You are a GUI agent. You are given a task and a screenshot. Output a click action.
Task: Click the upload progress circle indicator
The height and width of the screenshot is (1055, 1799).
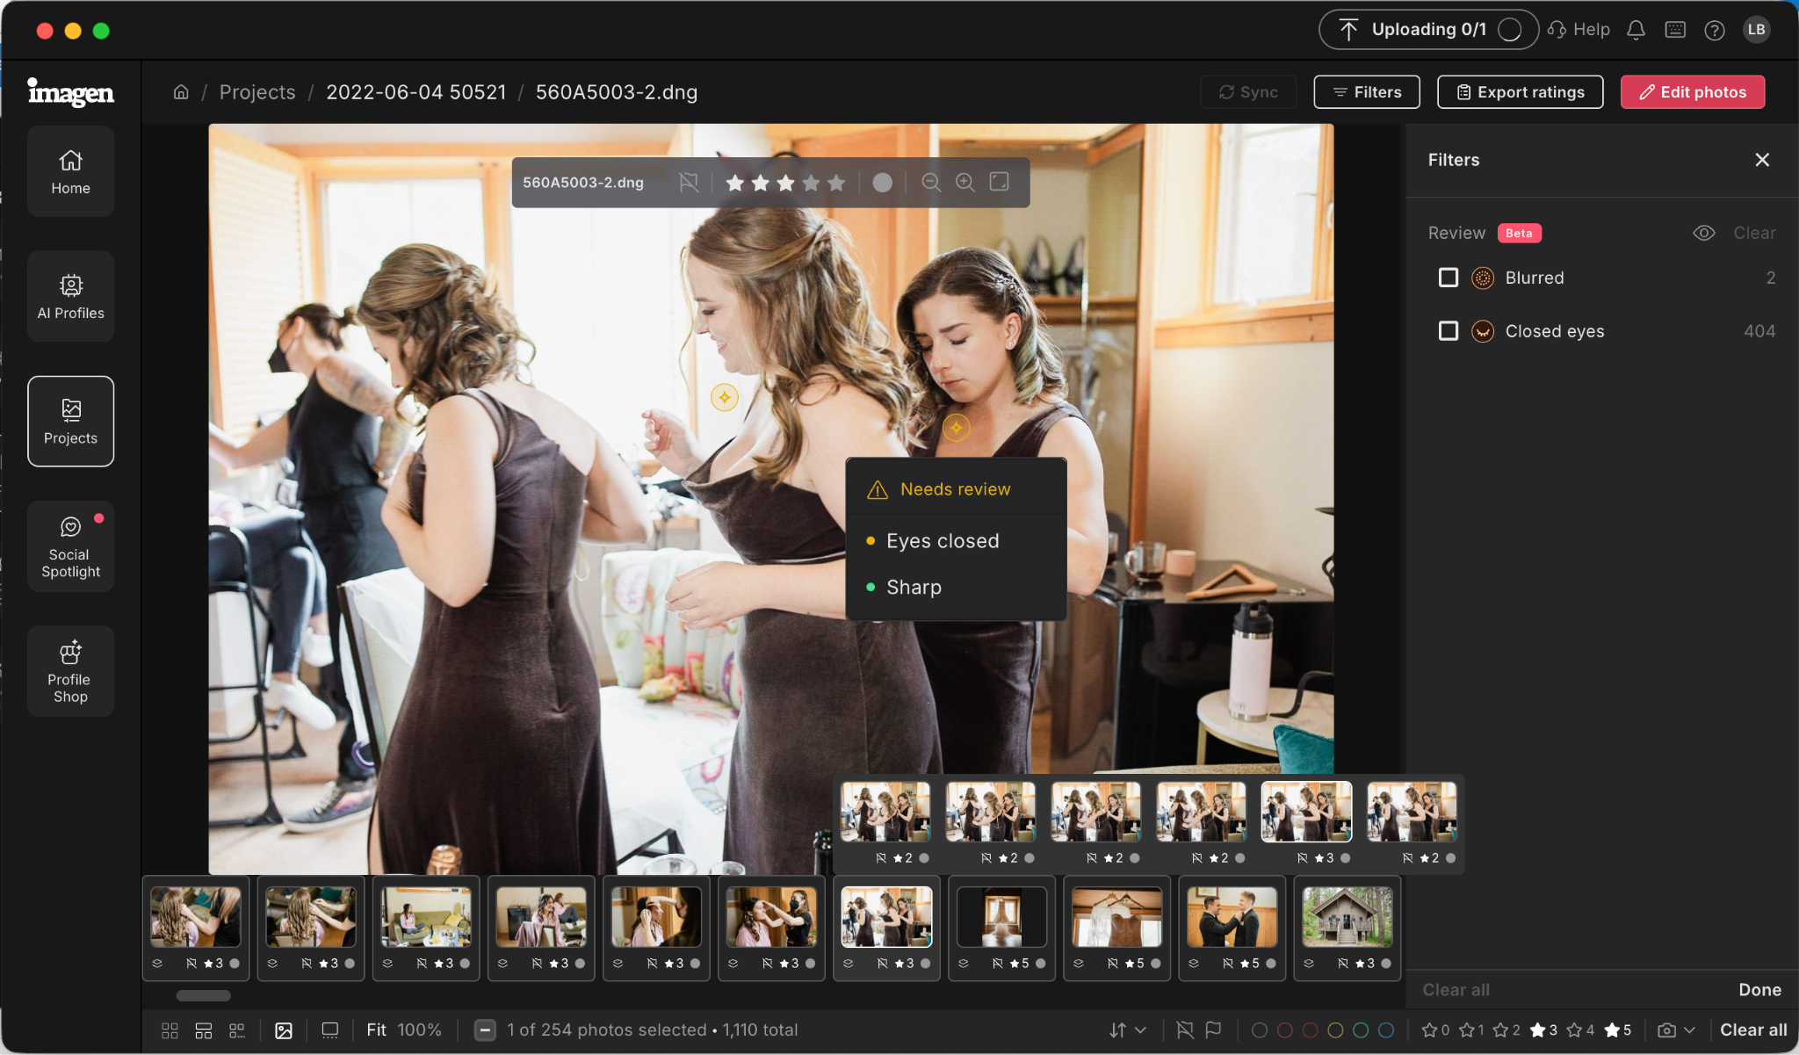coord(1509,30)
